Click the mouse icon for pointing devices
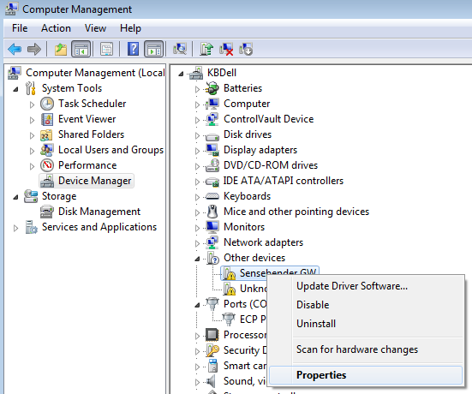Viewport: 472px width, 394px height. tap(212, 212)
